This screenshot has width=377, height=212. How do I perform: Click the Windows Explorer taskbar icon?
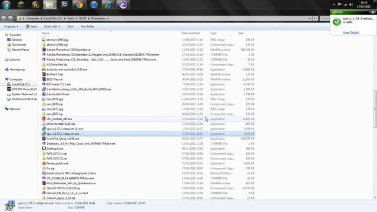tap(49, 5)
